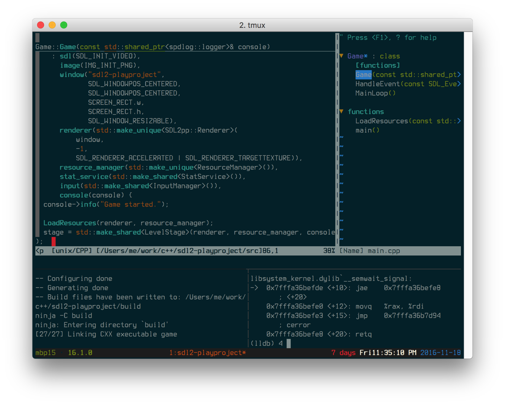Click the lldb current instruction arrow marker
This screenshot has width=505, height=405.
coord(254,288)
